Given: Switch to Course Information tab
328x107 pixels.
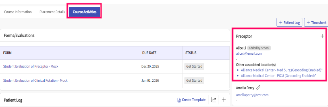Looking at the screenshot, I should tap(18, 12).
